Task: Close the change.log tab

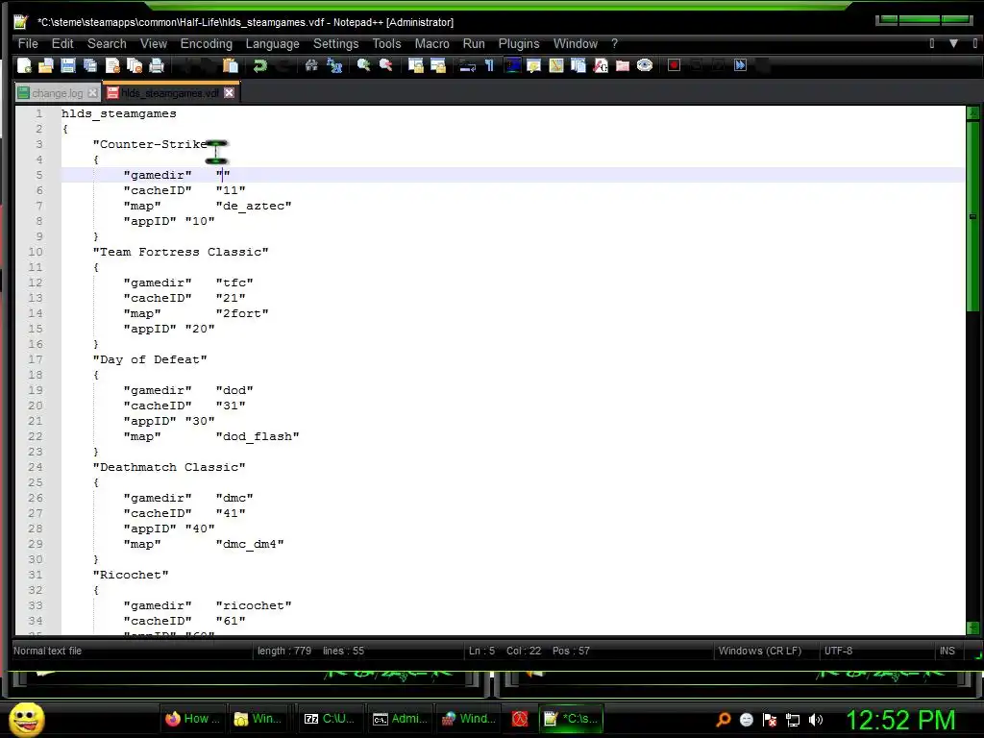Action: pos(93,93)
